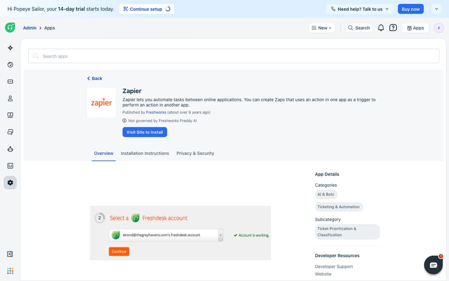Open the Solutions book icon in sidebar

pos(10,115)
